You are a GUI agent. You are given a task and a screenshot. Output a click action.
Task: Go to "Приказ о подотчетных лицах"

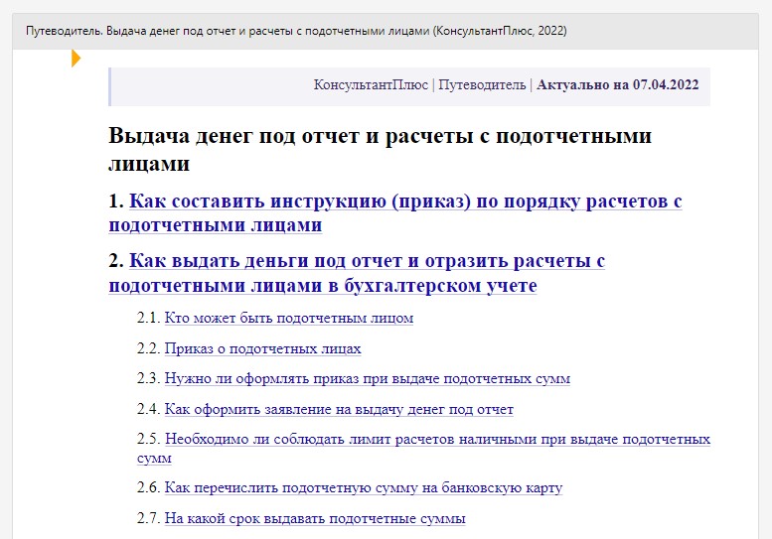tap(262, 349)
